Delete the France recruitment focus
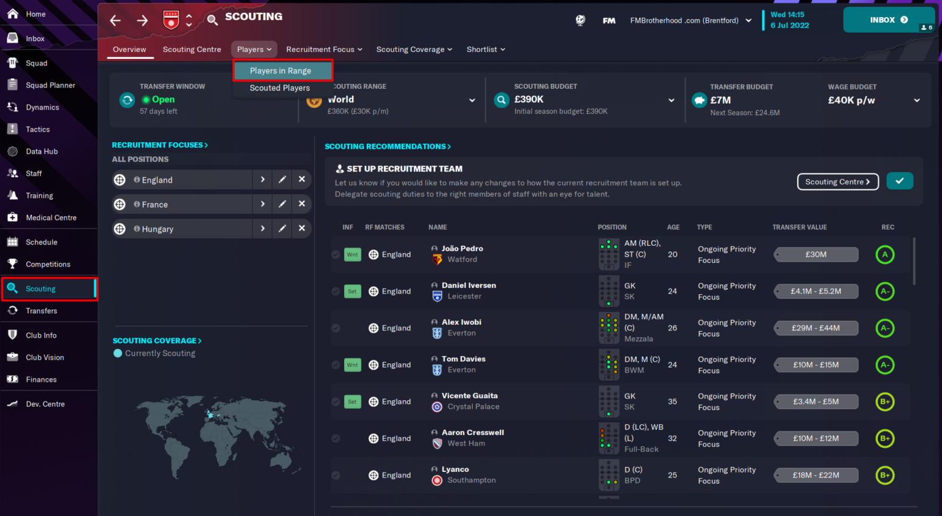 pyautogui.click(x=301, y=204)
